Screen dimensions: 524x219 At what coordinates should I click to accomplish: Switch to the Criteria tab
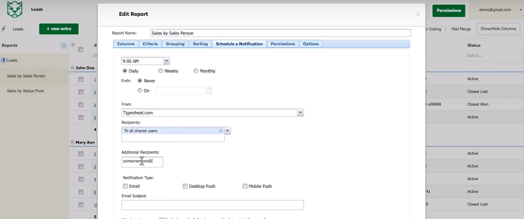pyautogui.click(x=150, y=44)
